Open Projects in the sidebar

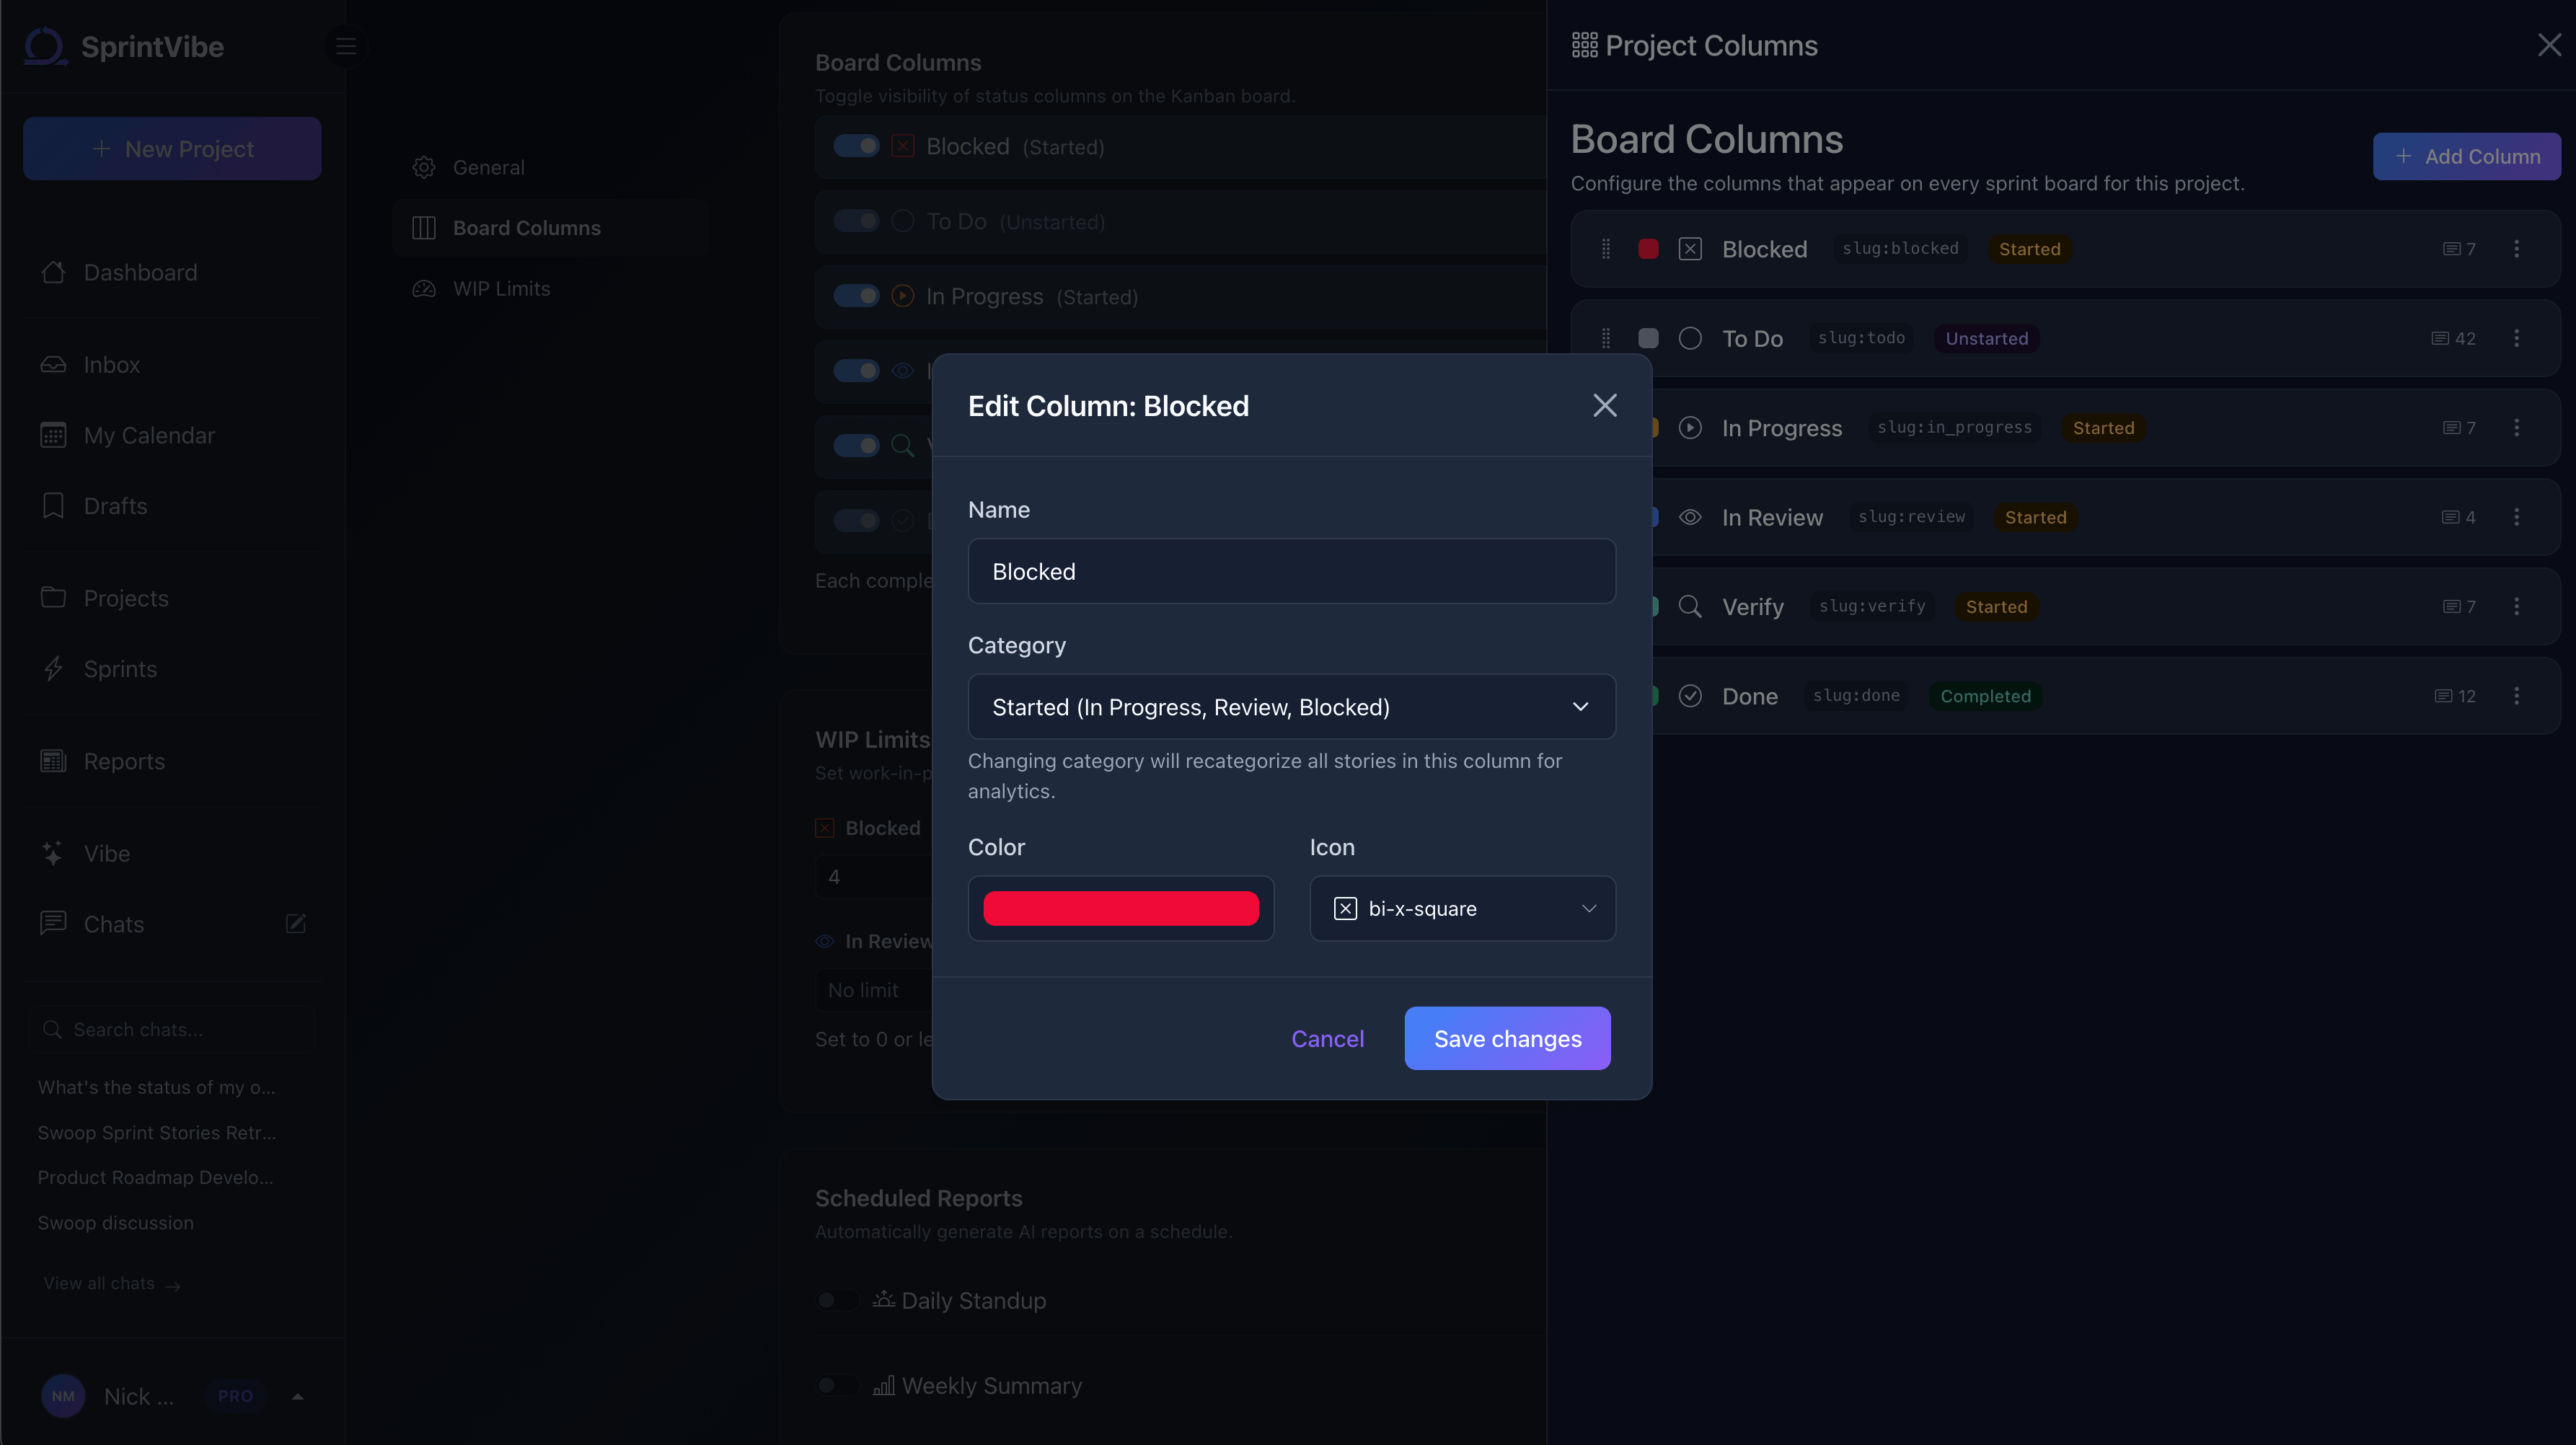(x=172, y=598)
